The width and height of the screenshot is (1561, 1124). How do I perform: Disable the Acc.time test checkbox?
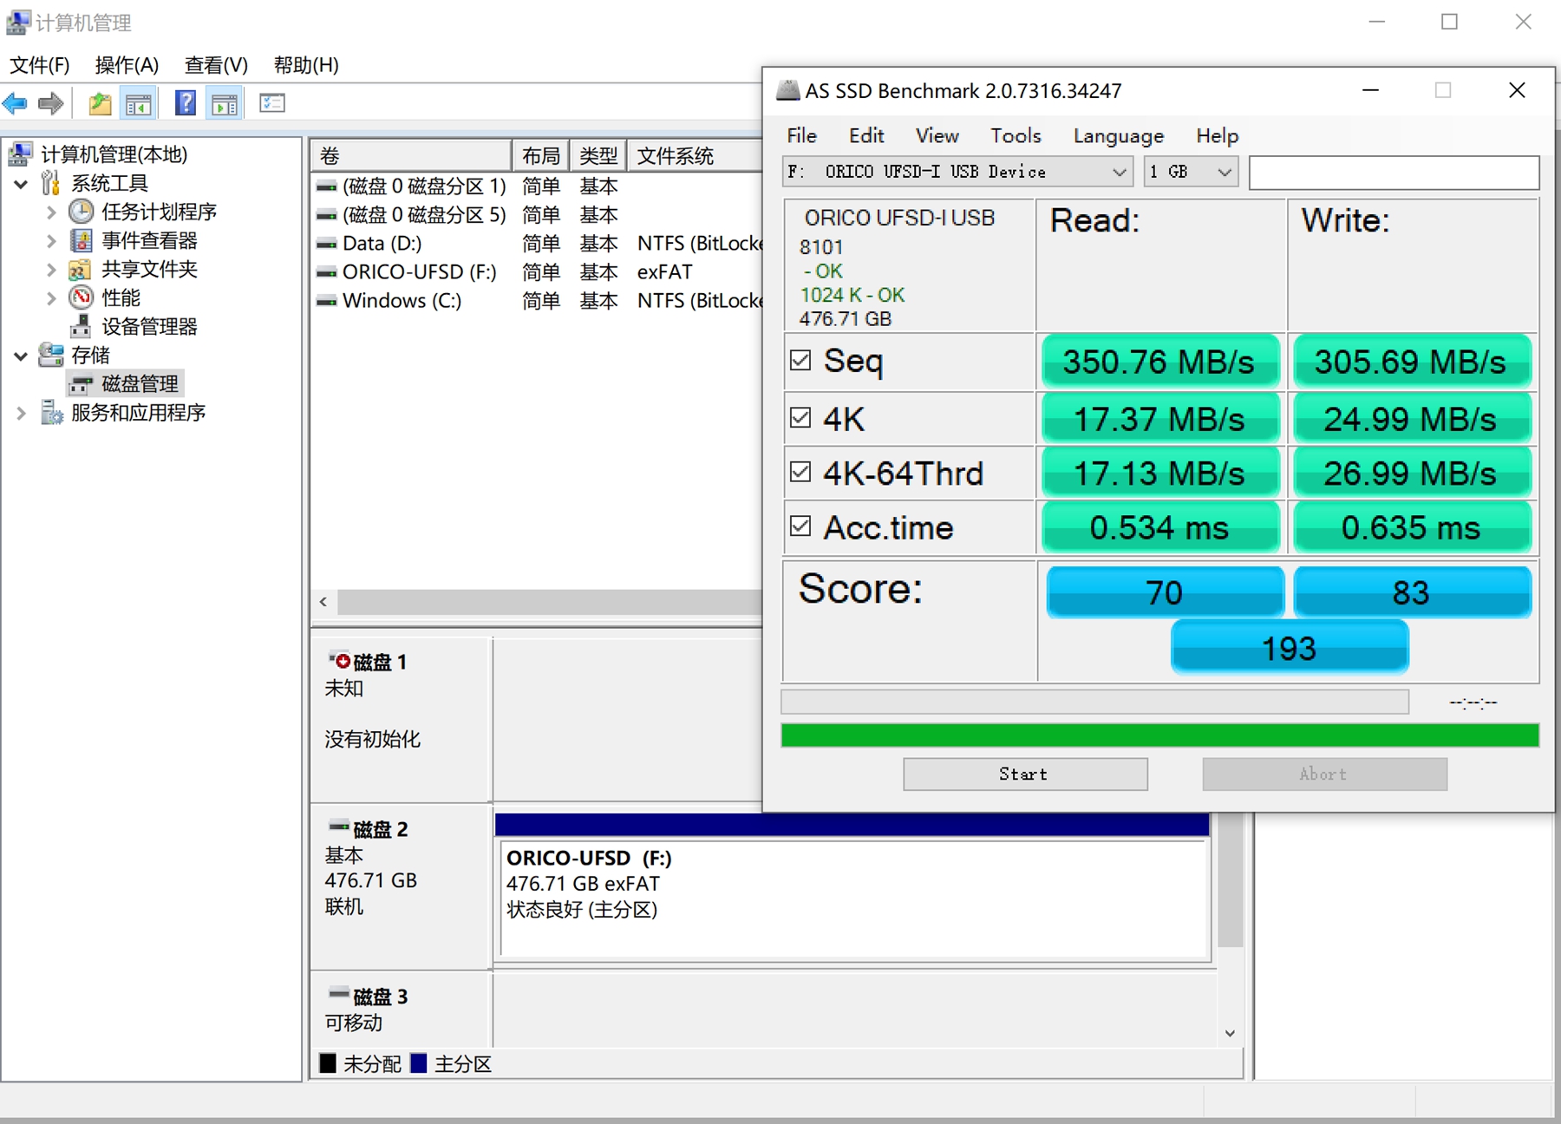click(800, 526)
